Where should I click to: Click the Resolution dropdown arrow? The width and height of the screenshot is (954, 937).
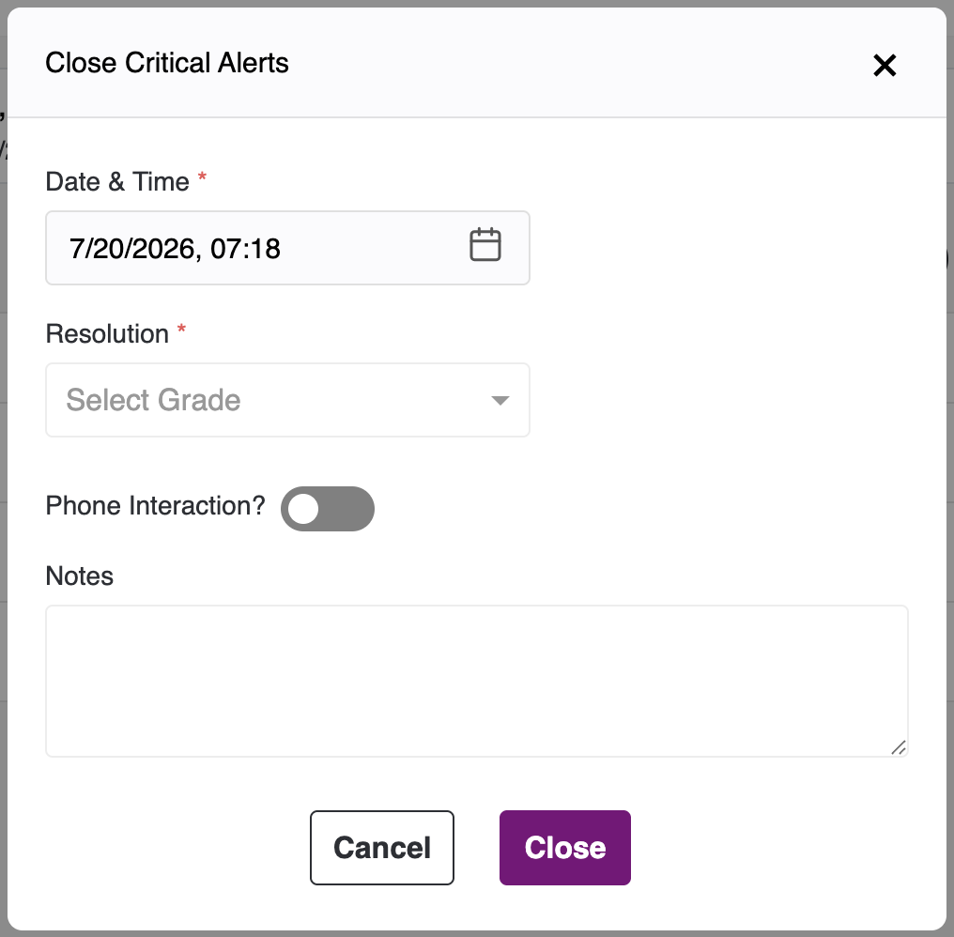click(500, 400)
